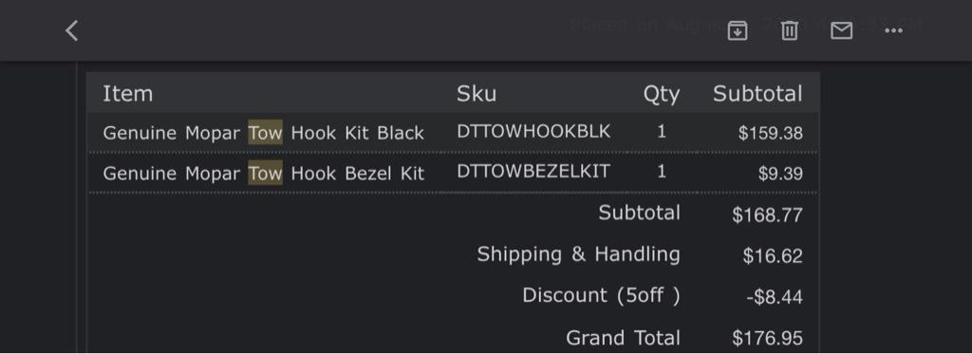Click the Subtotal column header
The image size is (972, 354).
pos(757,94)
